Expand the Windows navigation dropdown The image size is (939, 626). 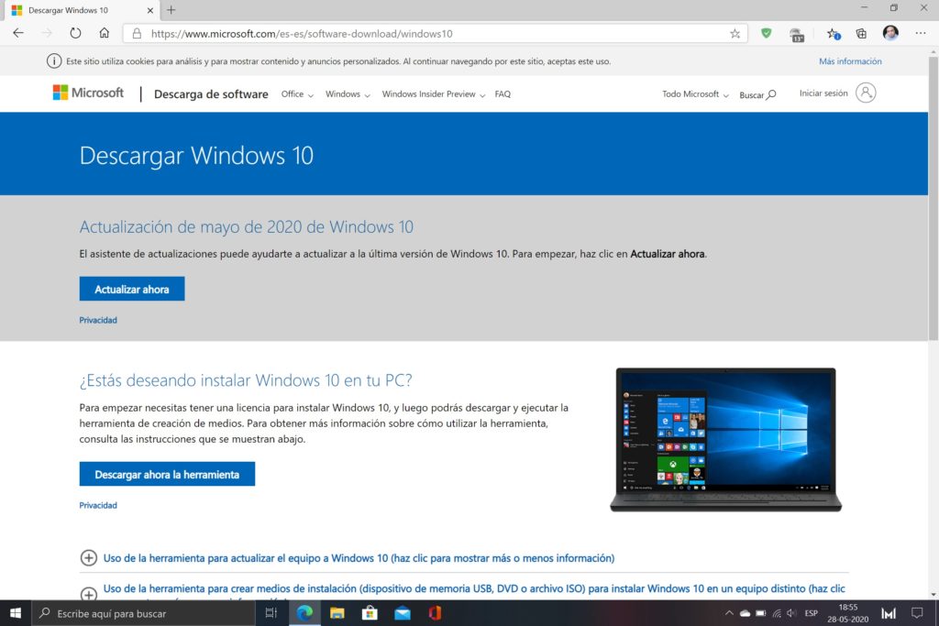348,94
